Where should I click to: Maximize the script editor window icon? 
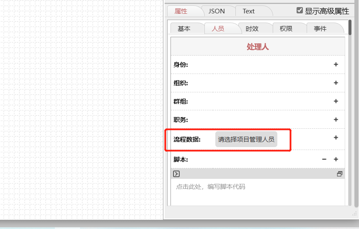340,174
